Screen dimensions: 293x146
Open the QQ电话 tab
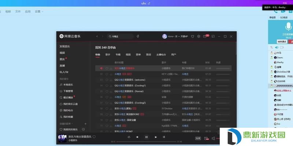coord(283,18)
